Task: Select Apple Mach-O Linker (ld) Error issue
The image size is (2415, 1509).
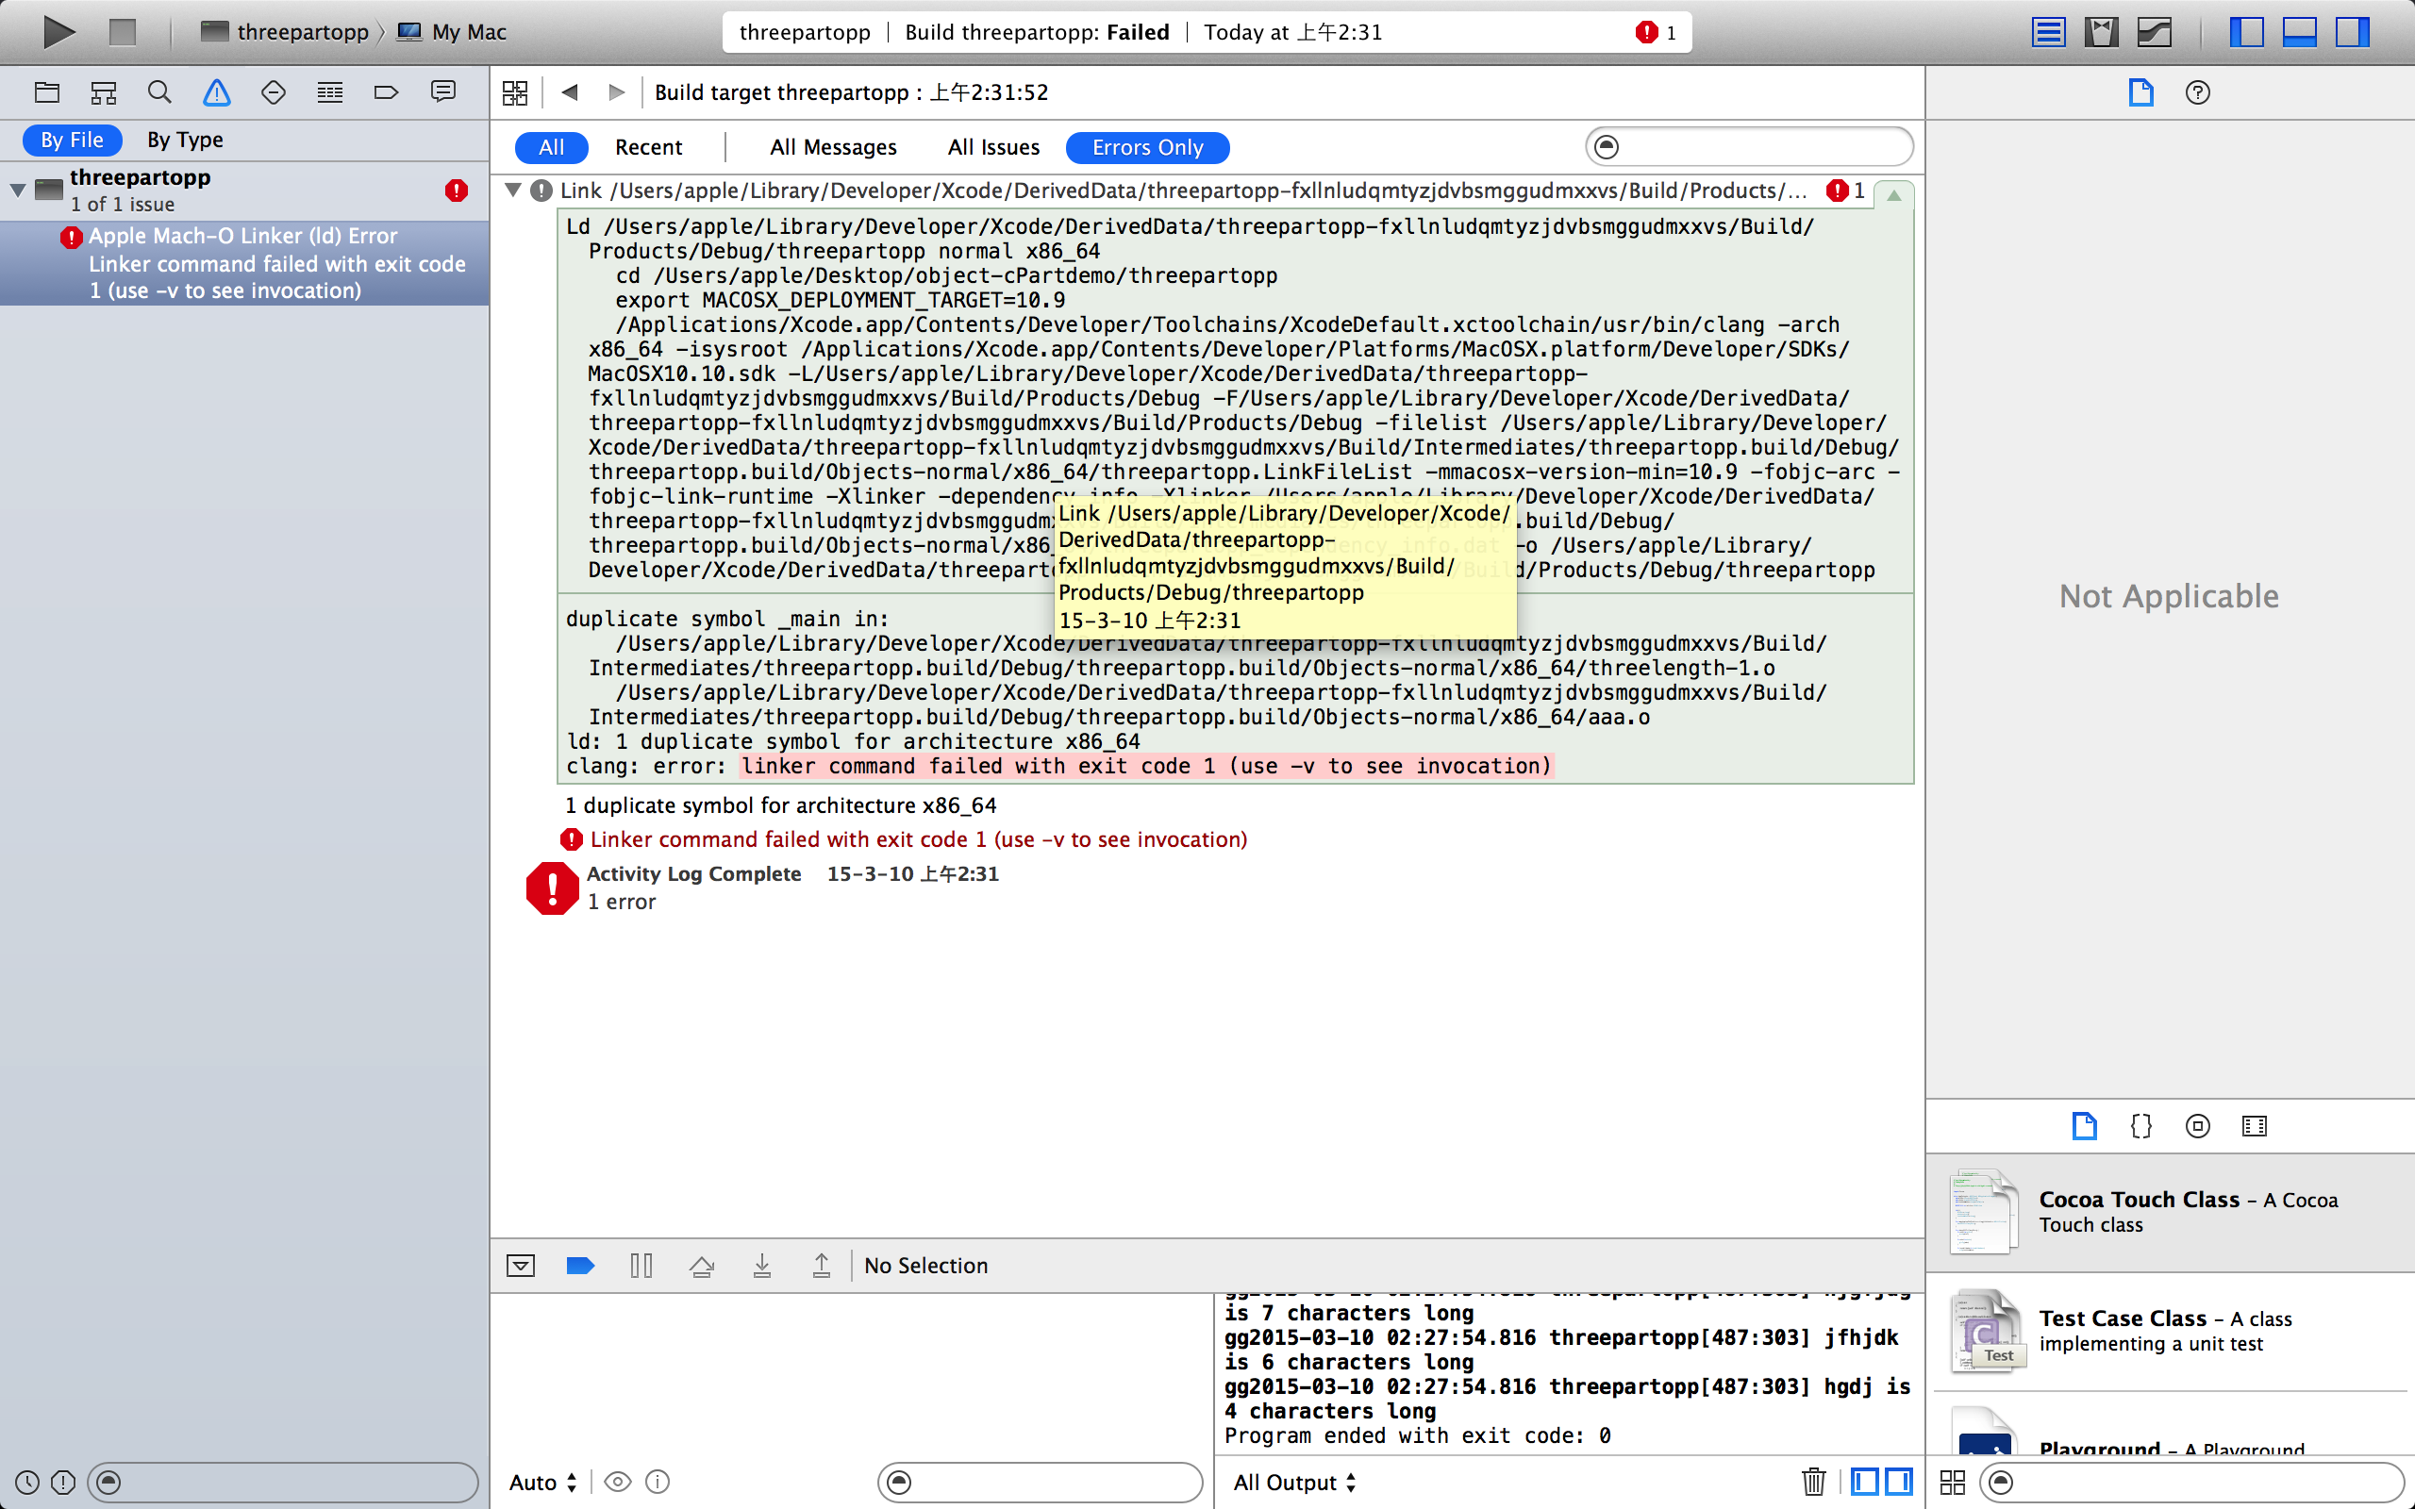Action: click(244, 263)
